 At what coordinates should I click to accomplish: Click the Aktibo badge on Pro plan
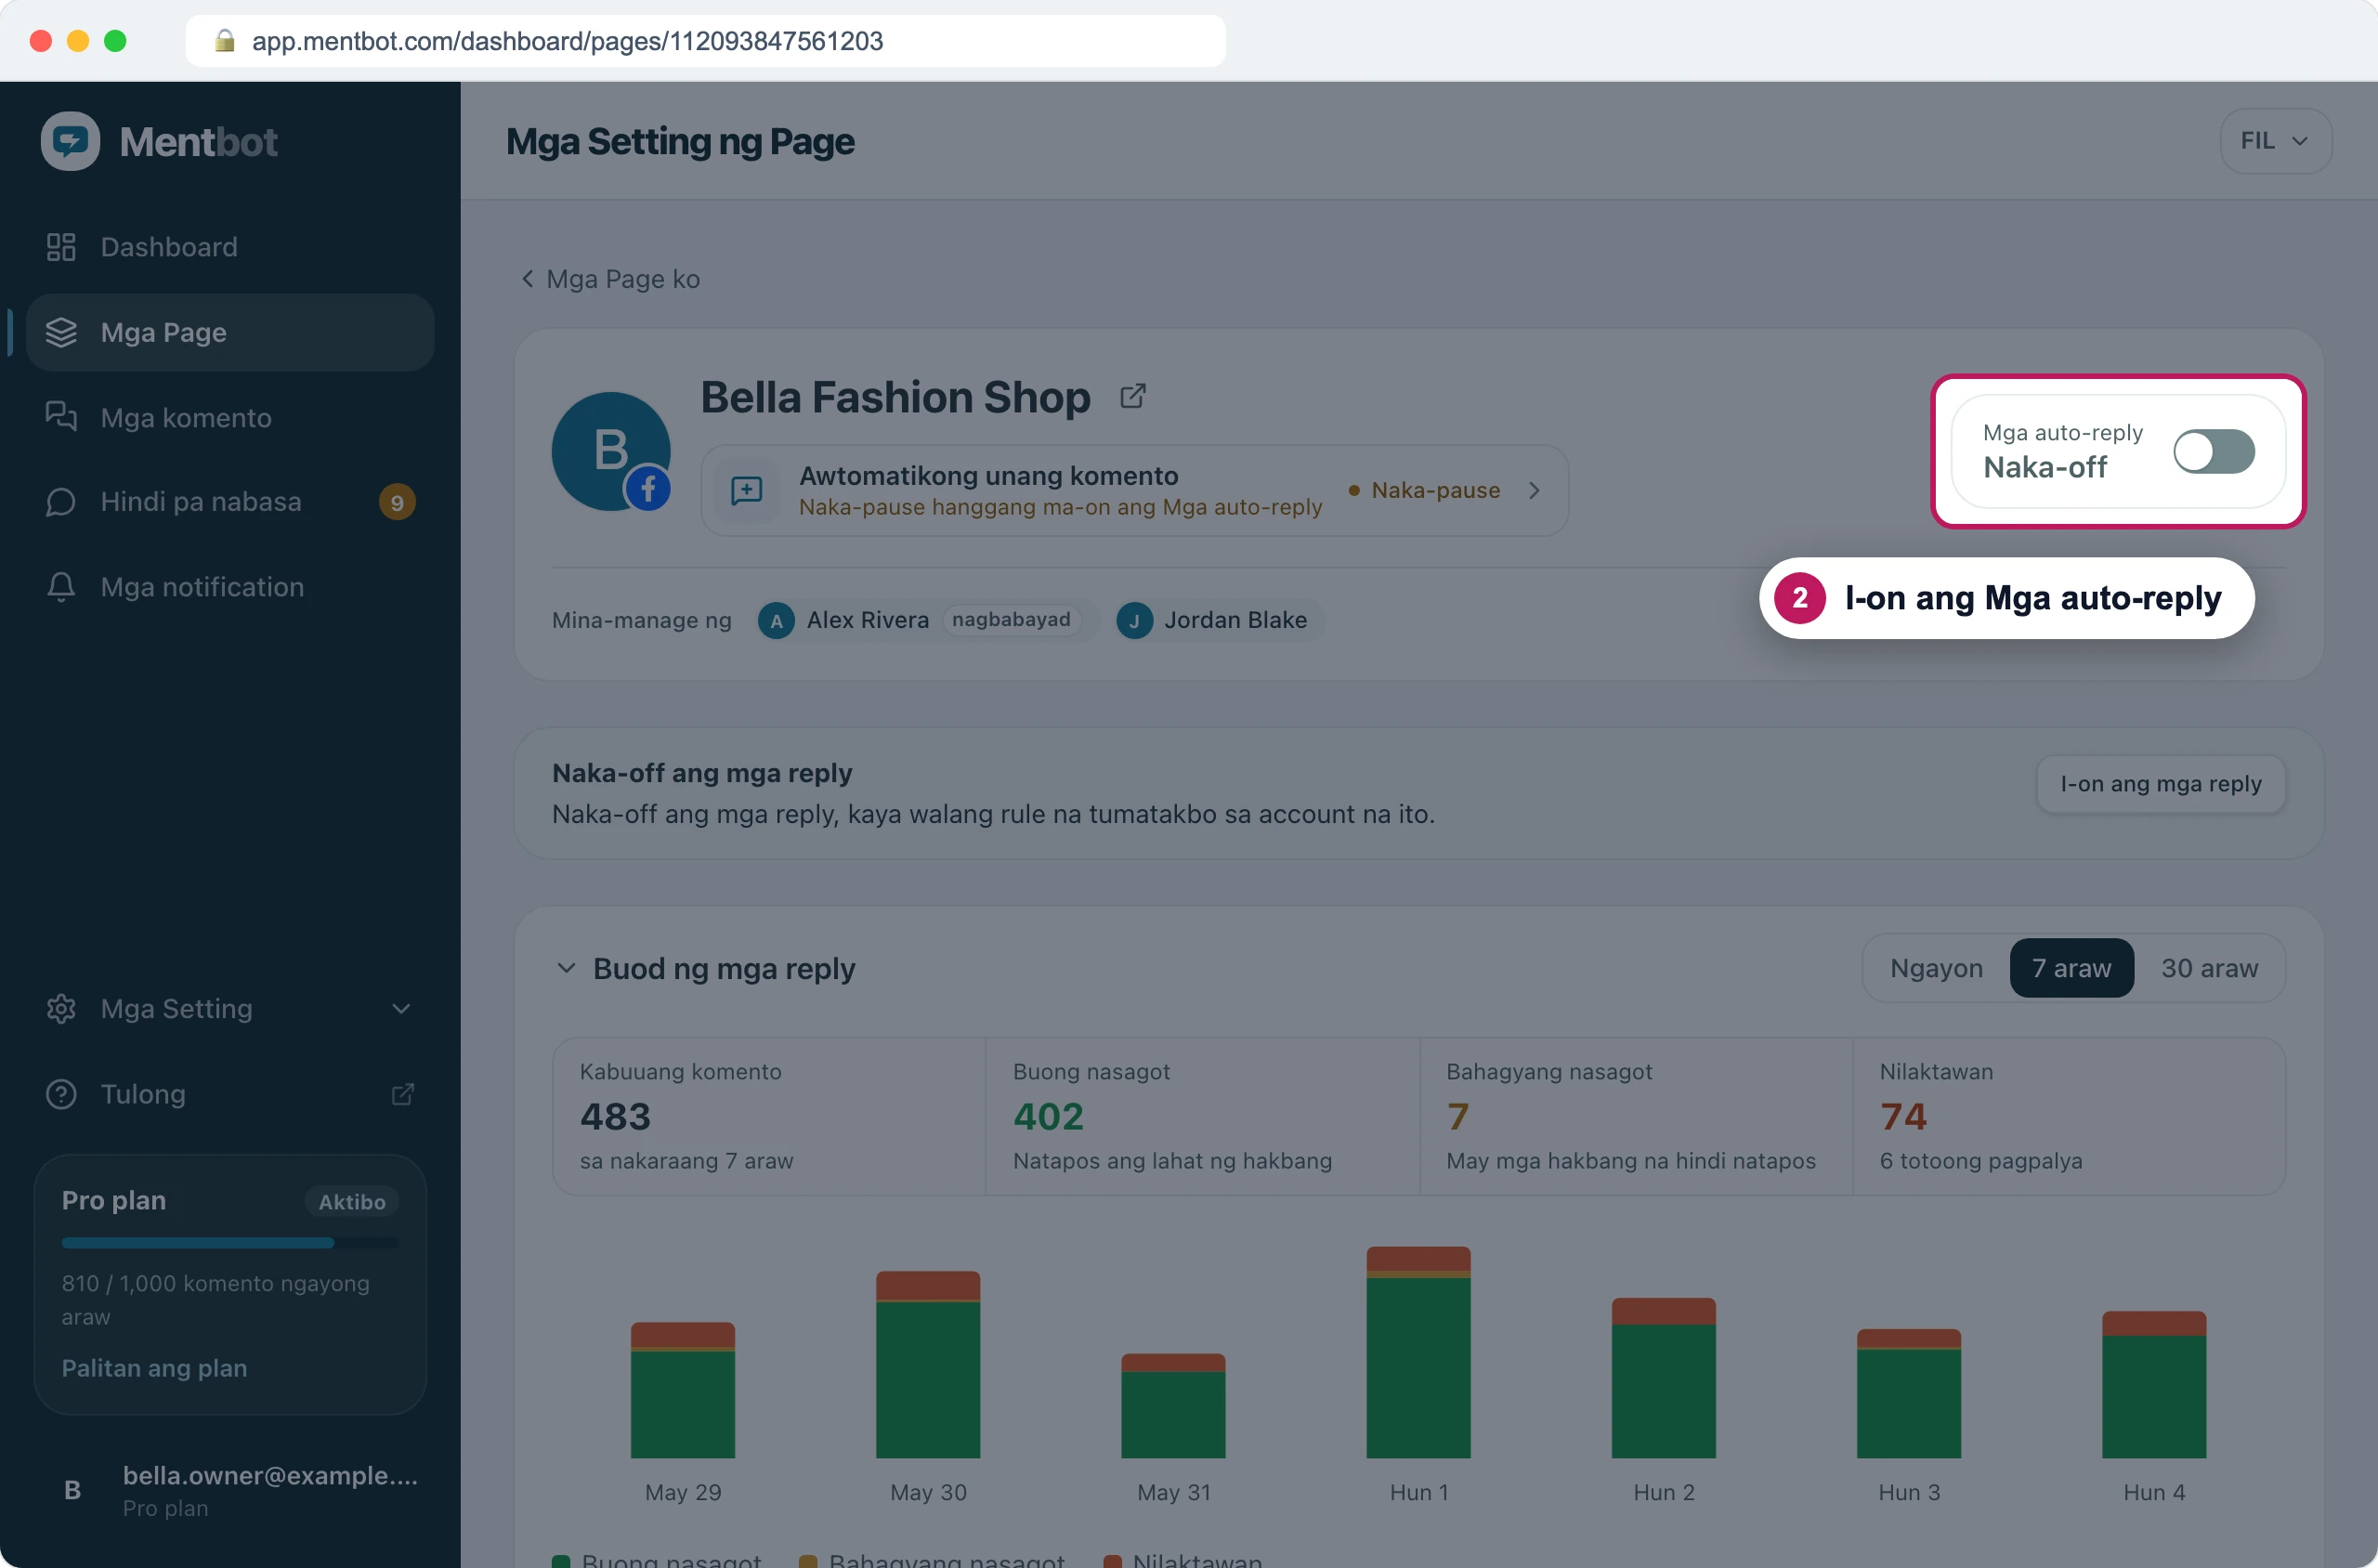(x=352, y=1201)
